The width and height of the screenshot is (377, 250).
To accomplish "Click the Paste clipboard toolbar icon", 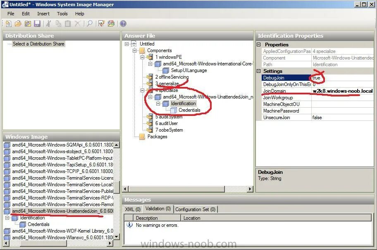I will coord(68,24).
